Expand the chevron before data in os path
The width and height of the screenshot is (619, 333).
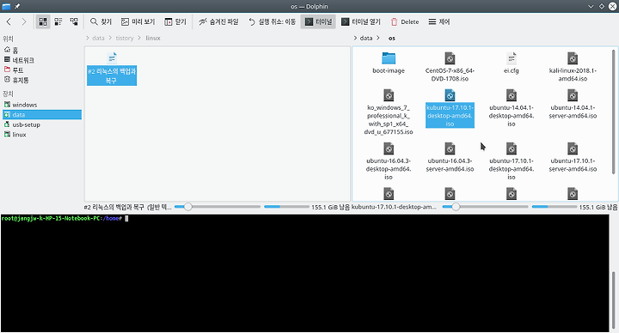pos(355,38)
